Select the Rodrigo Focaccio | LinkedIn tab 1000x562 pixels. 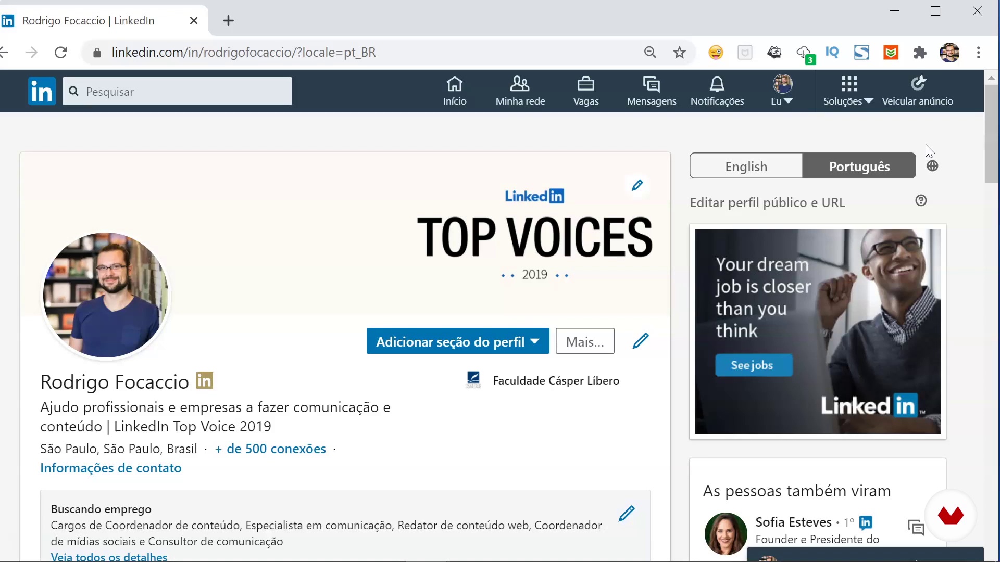89,21
